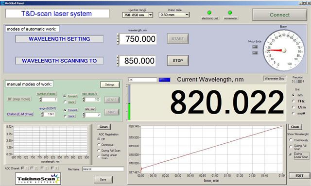Click the OK status text field
This screenshot has height=186, width=311.
(142, 80)
